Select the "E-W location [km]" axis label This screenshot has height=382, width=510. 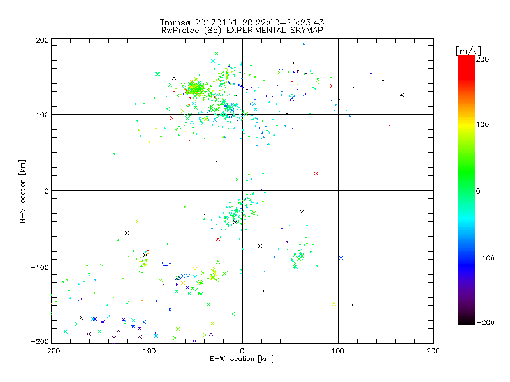pyautogui.click(x=242, y=358)
